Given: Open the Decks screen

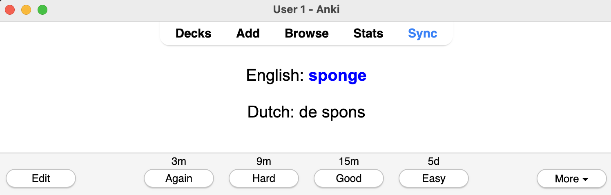Looking at the screenshot, I should click(193, 33).
